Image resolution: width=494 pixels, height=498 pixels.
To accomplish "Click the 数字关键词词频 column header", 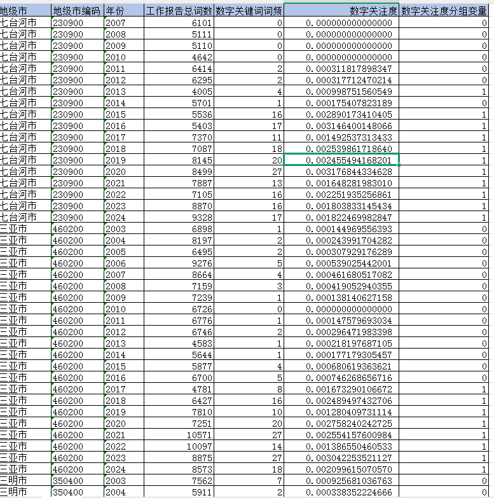I will click(249, 11).
